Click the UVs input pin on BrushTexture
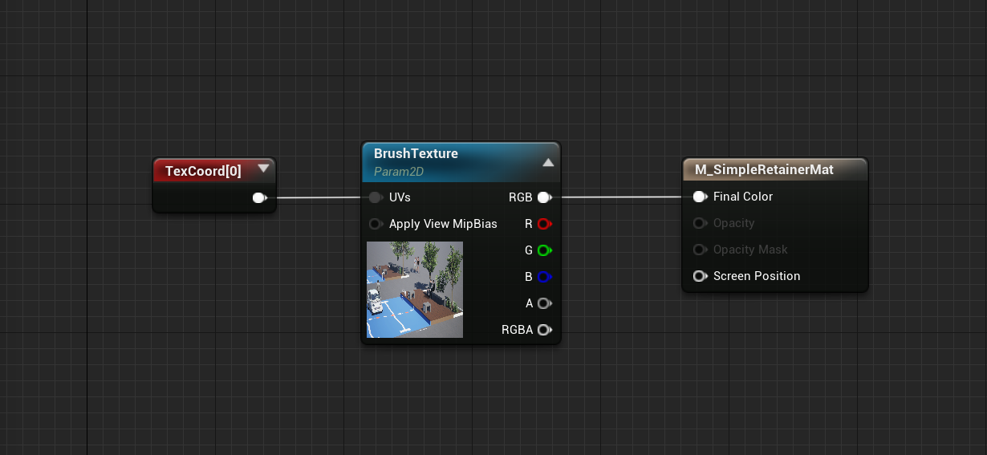 376,197
